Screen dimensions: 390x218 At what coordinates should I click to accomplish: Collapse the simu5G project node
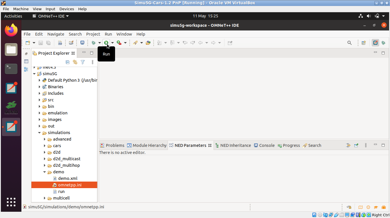tap(34, 74)
